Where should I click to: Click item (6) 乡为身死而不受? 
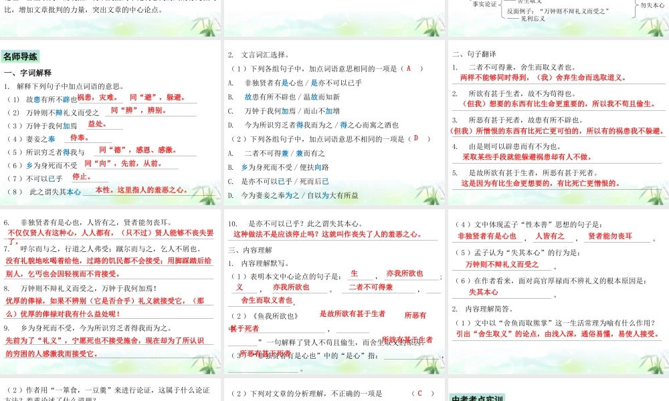(41, 165)
